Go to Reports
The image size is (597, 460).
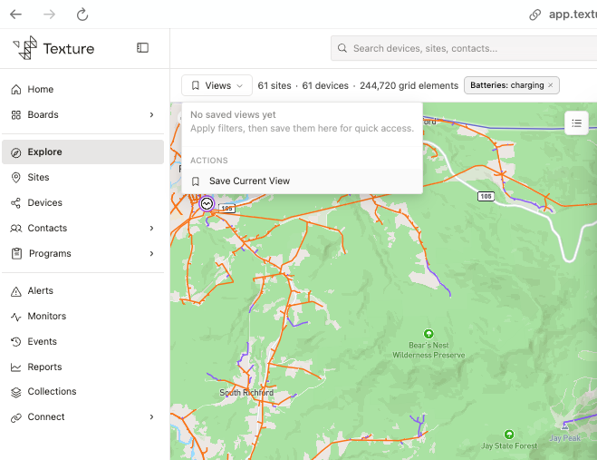pyautogui.click(x=83, y=367)
